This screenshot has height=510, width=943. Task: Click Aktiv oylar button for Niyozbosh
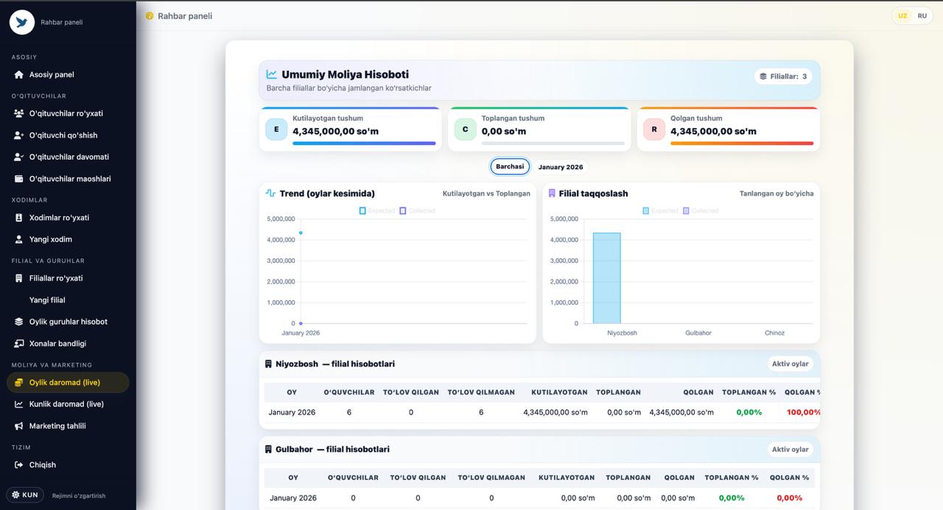790,364
